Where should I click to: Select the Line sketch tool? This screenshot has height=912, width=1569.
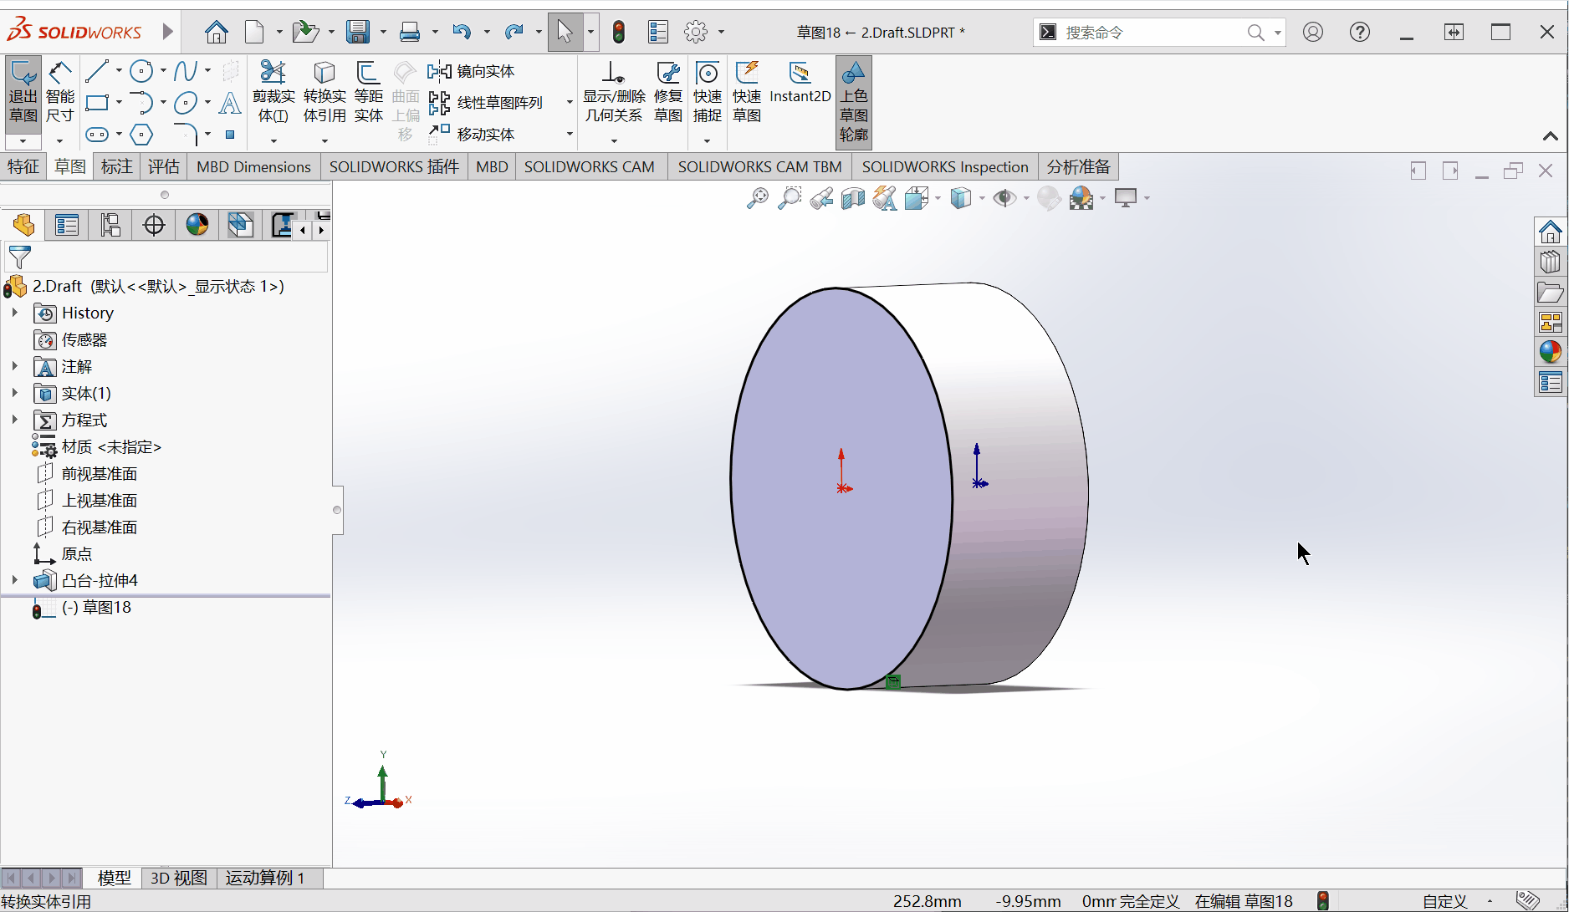[96, 71]
